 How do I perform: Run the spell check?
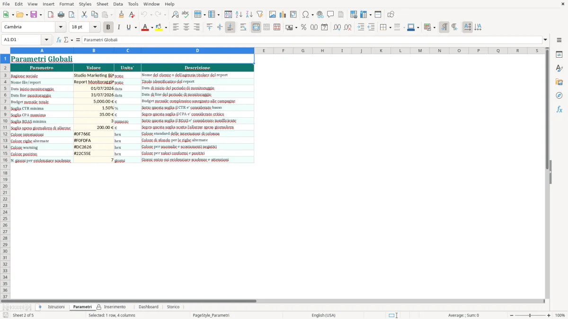pyautogui.click(x=186, y=15)
